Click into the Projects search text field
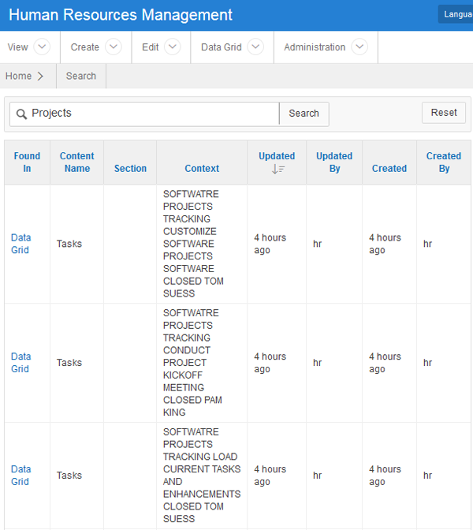473x530 pixels. pos(154,114)
